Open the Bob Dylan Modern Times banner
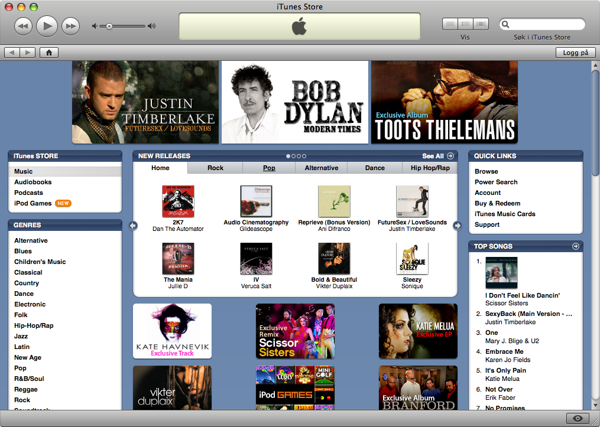 295,102
